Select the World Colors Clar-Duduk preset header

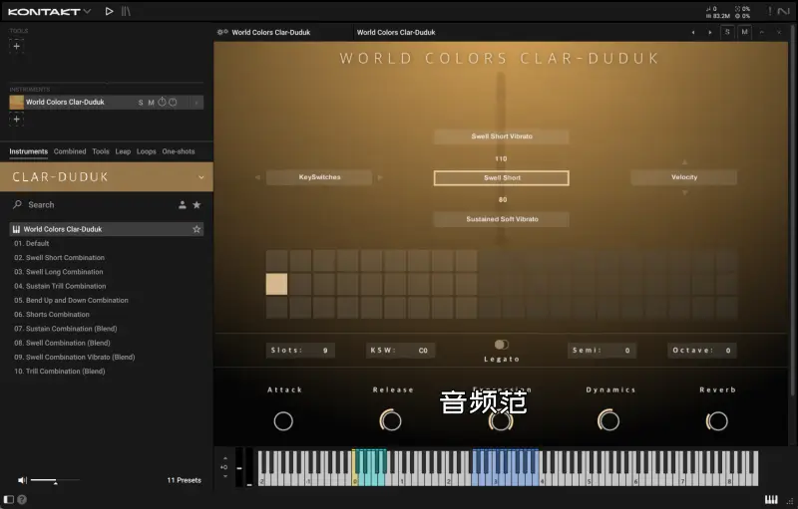click(x=107, y=229)
